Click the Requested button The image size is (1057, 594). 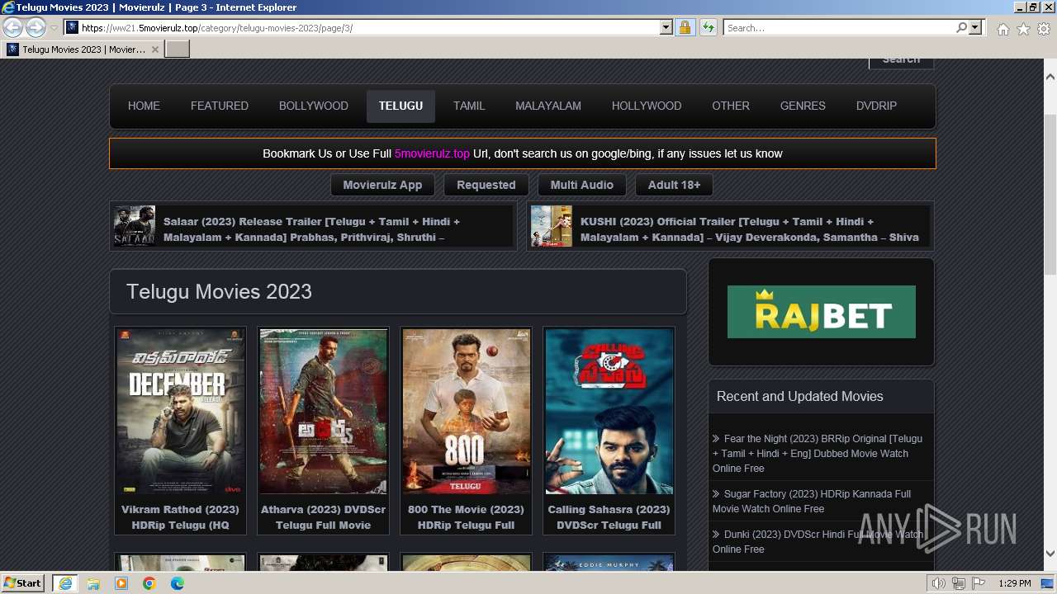coord(486,185)
